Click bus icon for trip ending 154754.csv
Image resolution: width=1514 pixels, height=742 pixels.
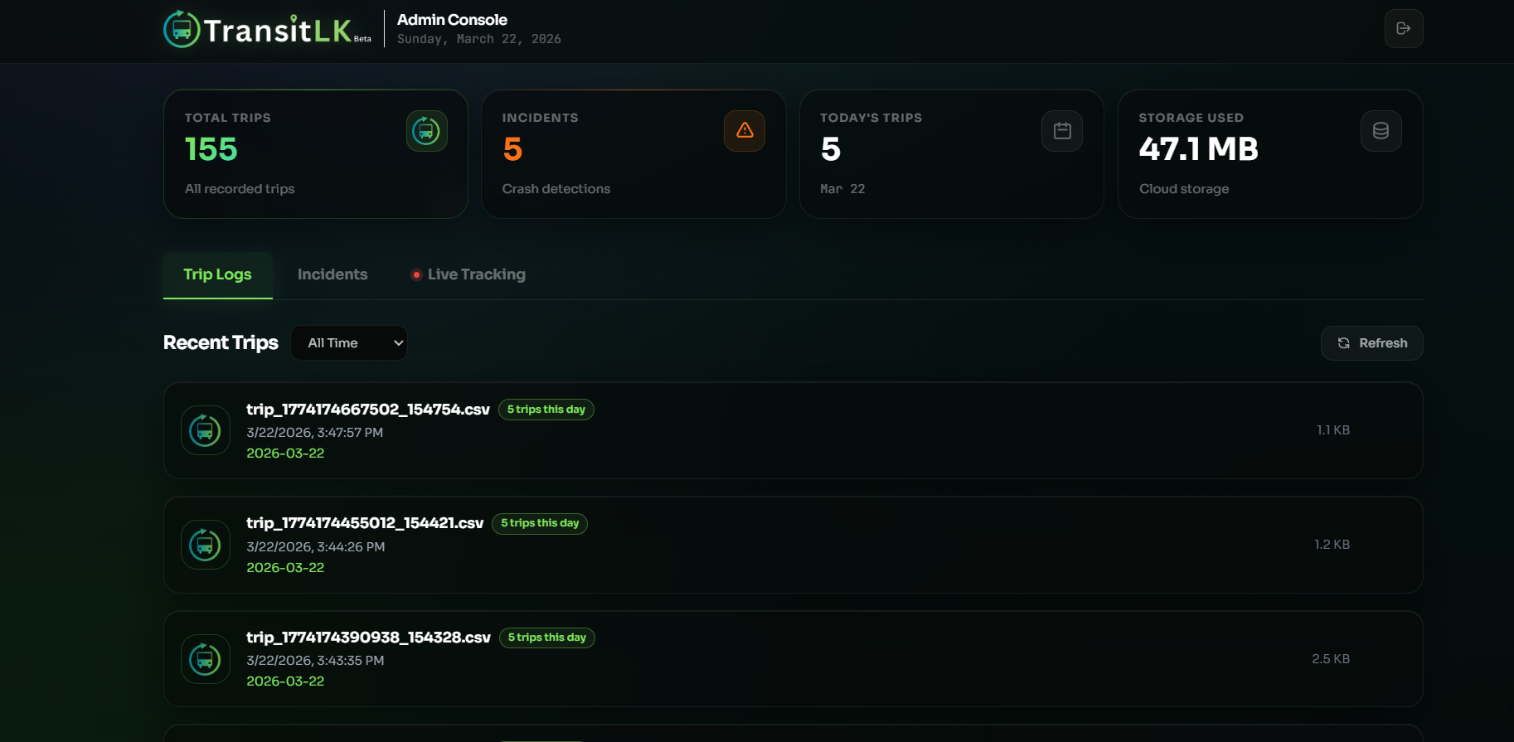205,430
